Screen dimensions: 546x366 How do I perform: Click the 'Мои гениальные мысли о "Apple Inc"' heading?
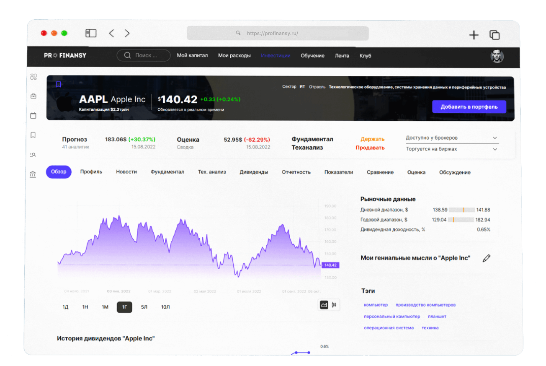(x=415, y=258)
